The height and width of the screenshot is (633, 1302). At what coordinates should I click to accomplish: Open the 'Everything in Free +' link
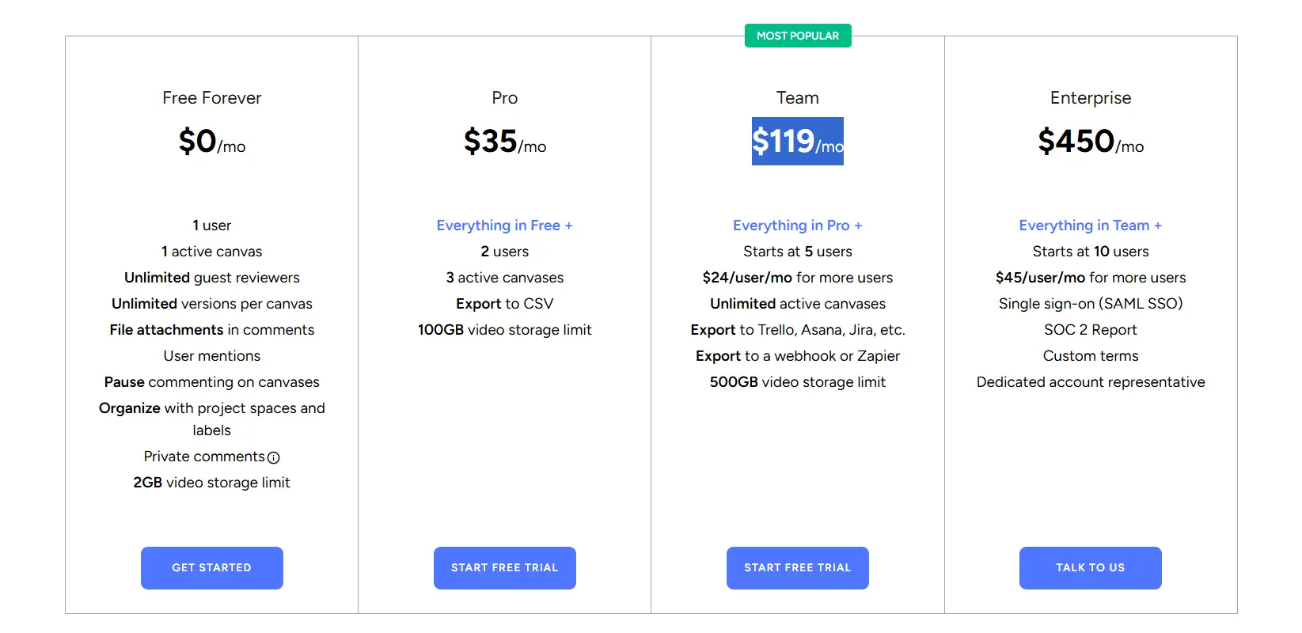(x=504, y=226)
